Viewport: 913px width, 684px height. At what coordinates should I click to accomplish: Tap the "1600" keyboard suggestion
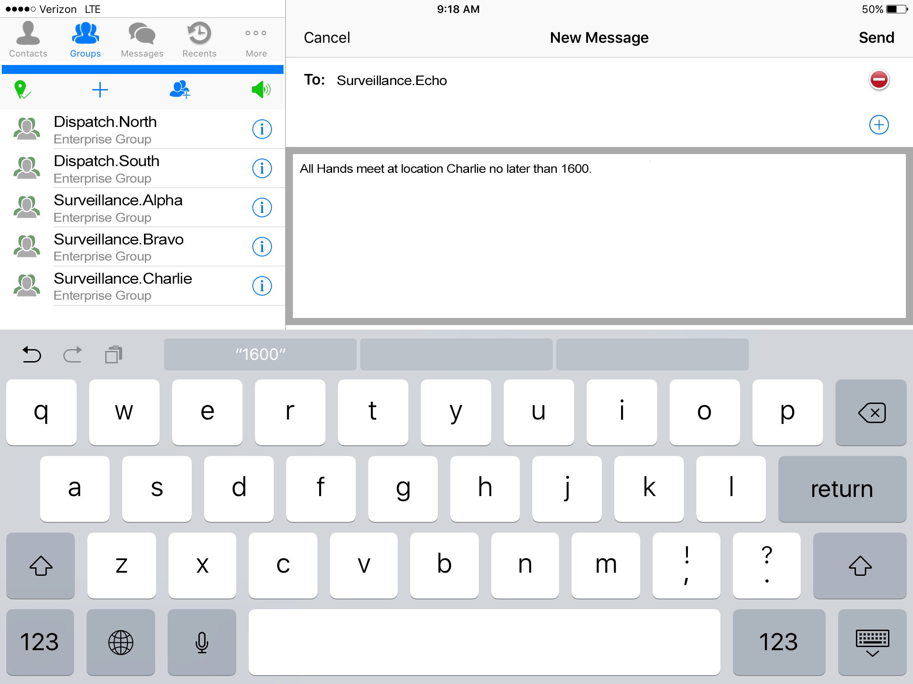tap(260, 354)
